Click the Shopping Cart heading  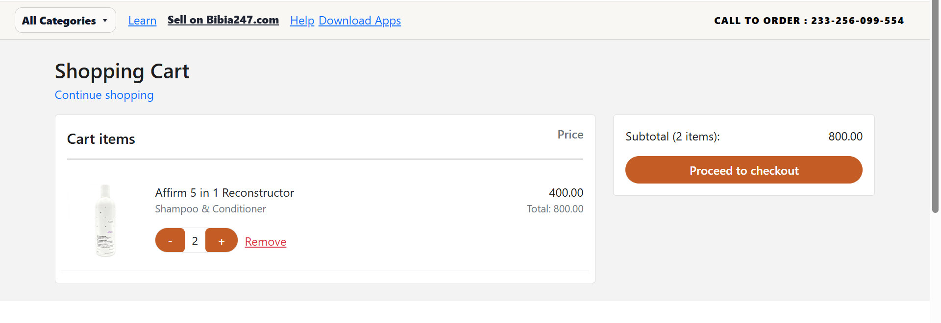122,71
